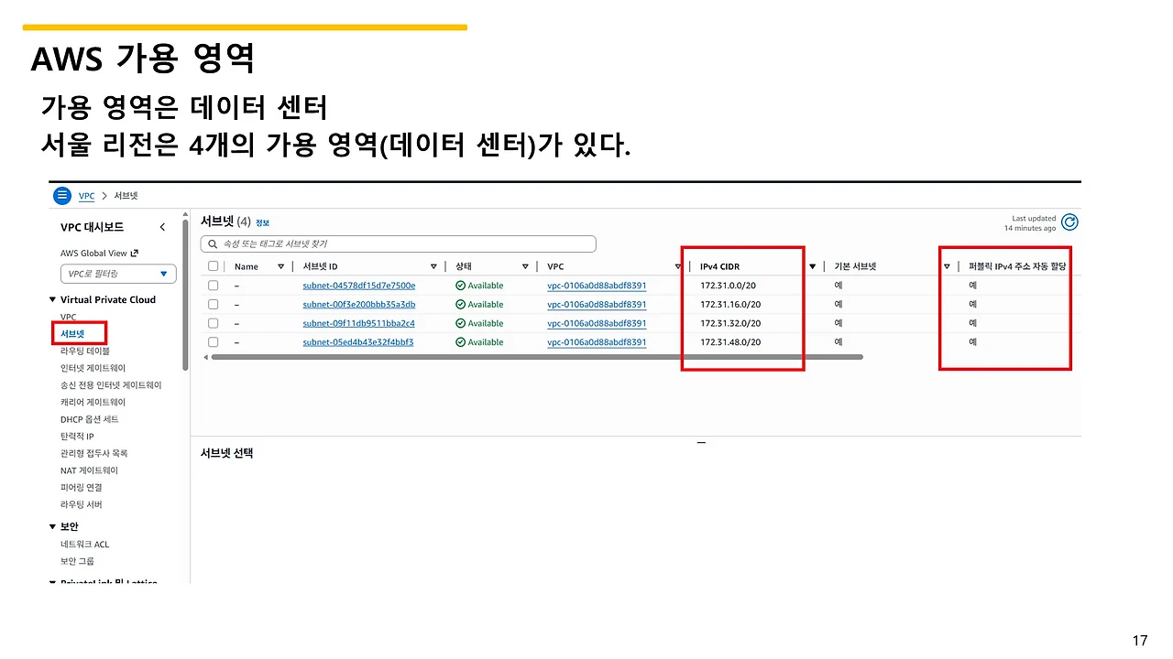Collapse the VPC 대시보드 sidebar with the chevron icon

pos(162,226)
